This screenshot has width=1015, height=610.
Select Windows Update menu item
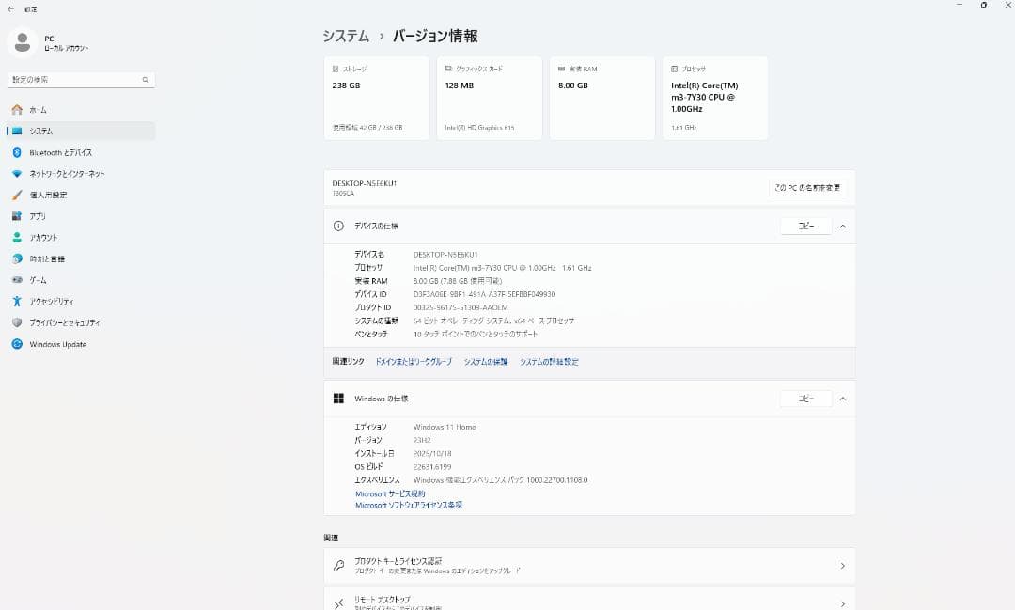click(x=80, y=344)
